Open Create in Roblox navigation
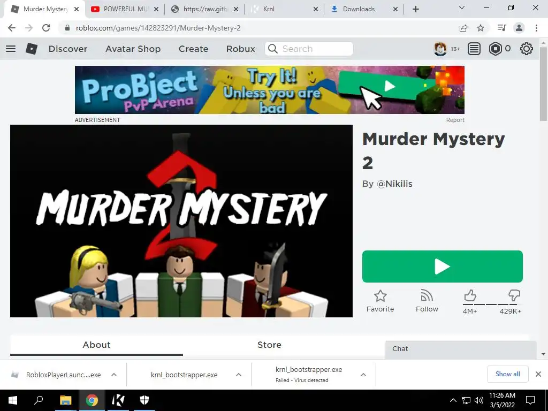Image resolution: width=548 pixels, height=411 pixels. [193, 49]
